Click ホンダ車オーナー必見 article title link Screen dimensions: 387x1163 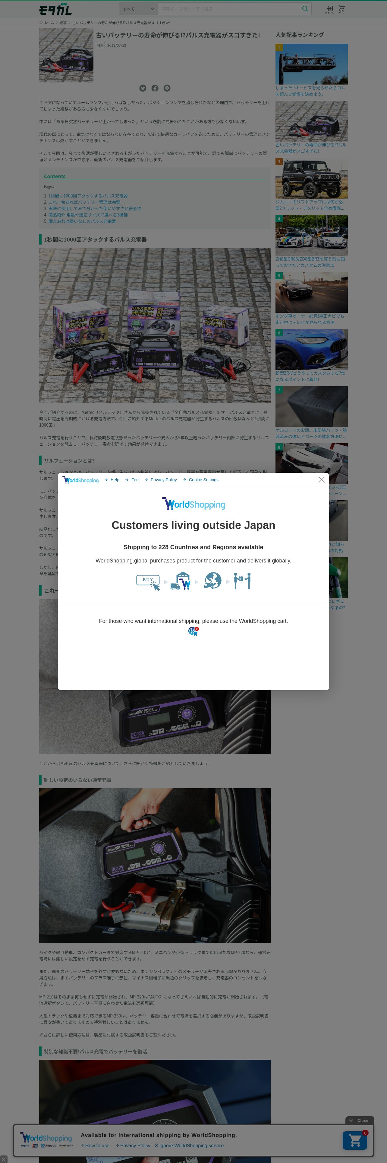[x=310, y=319]
